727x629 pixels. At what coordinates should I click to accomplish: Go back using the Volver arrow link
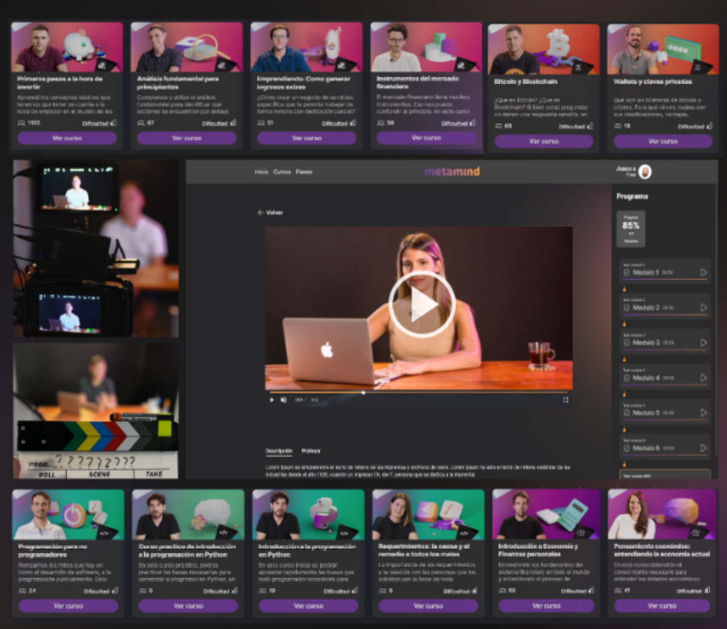point(270,212)
